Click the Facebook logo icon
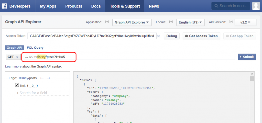 pos(5,6)
